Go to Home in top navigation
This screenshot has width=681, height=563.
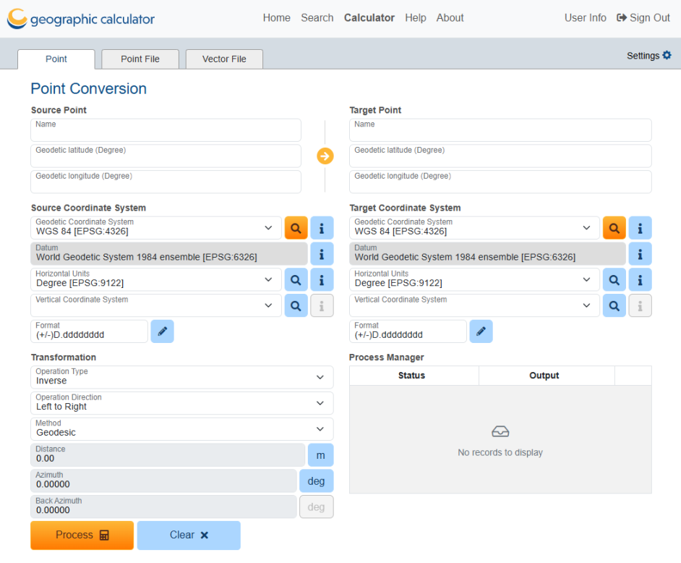point(277,18)
